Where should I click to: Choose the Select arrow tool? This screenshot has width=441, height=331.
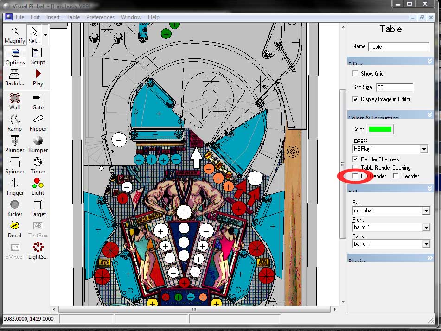[x=34, y=35]
